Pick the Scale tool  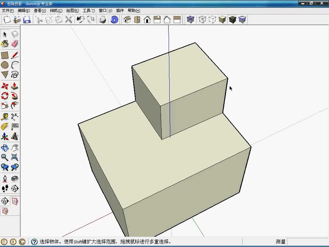click(5, 105)
